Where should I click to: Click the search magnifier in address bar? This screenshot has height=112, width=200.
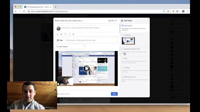(x=164, y=11)
